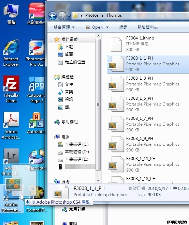The width and height of the screenshot is (189, 225).
Task: Expand arrow before Photos breadcrumb
Action: (x=82, y=16)
